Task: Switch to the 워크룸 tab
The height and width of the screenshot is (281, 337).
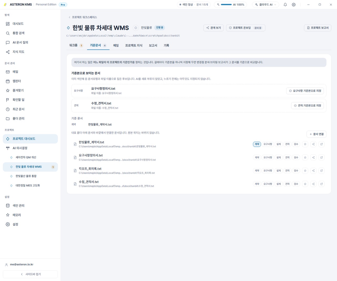Action: coord(76,45)
